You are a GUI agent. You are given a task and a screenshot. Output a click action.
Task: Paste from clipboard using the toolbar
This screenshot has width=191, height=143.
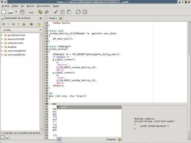[69, 12]
